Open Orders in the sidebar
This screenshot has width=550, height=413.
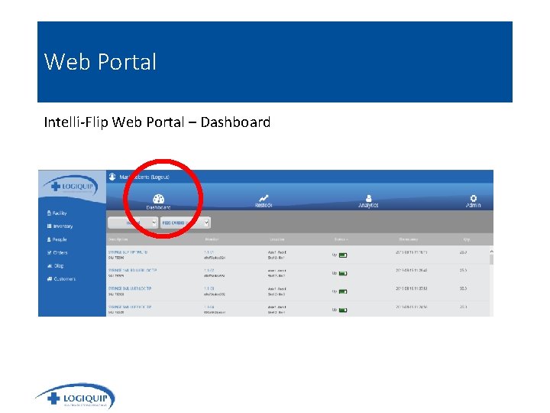coord(57,252)
